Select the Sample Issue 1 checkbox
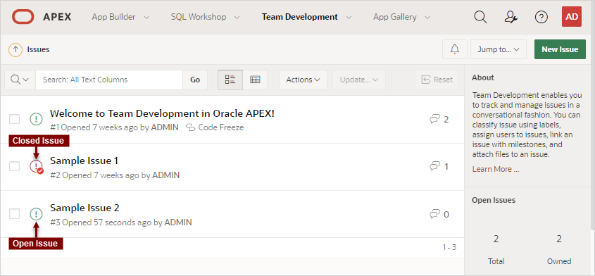595x276 pixels. pyautogui.click(x=14, y=166)
